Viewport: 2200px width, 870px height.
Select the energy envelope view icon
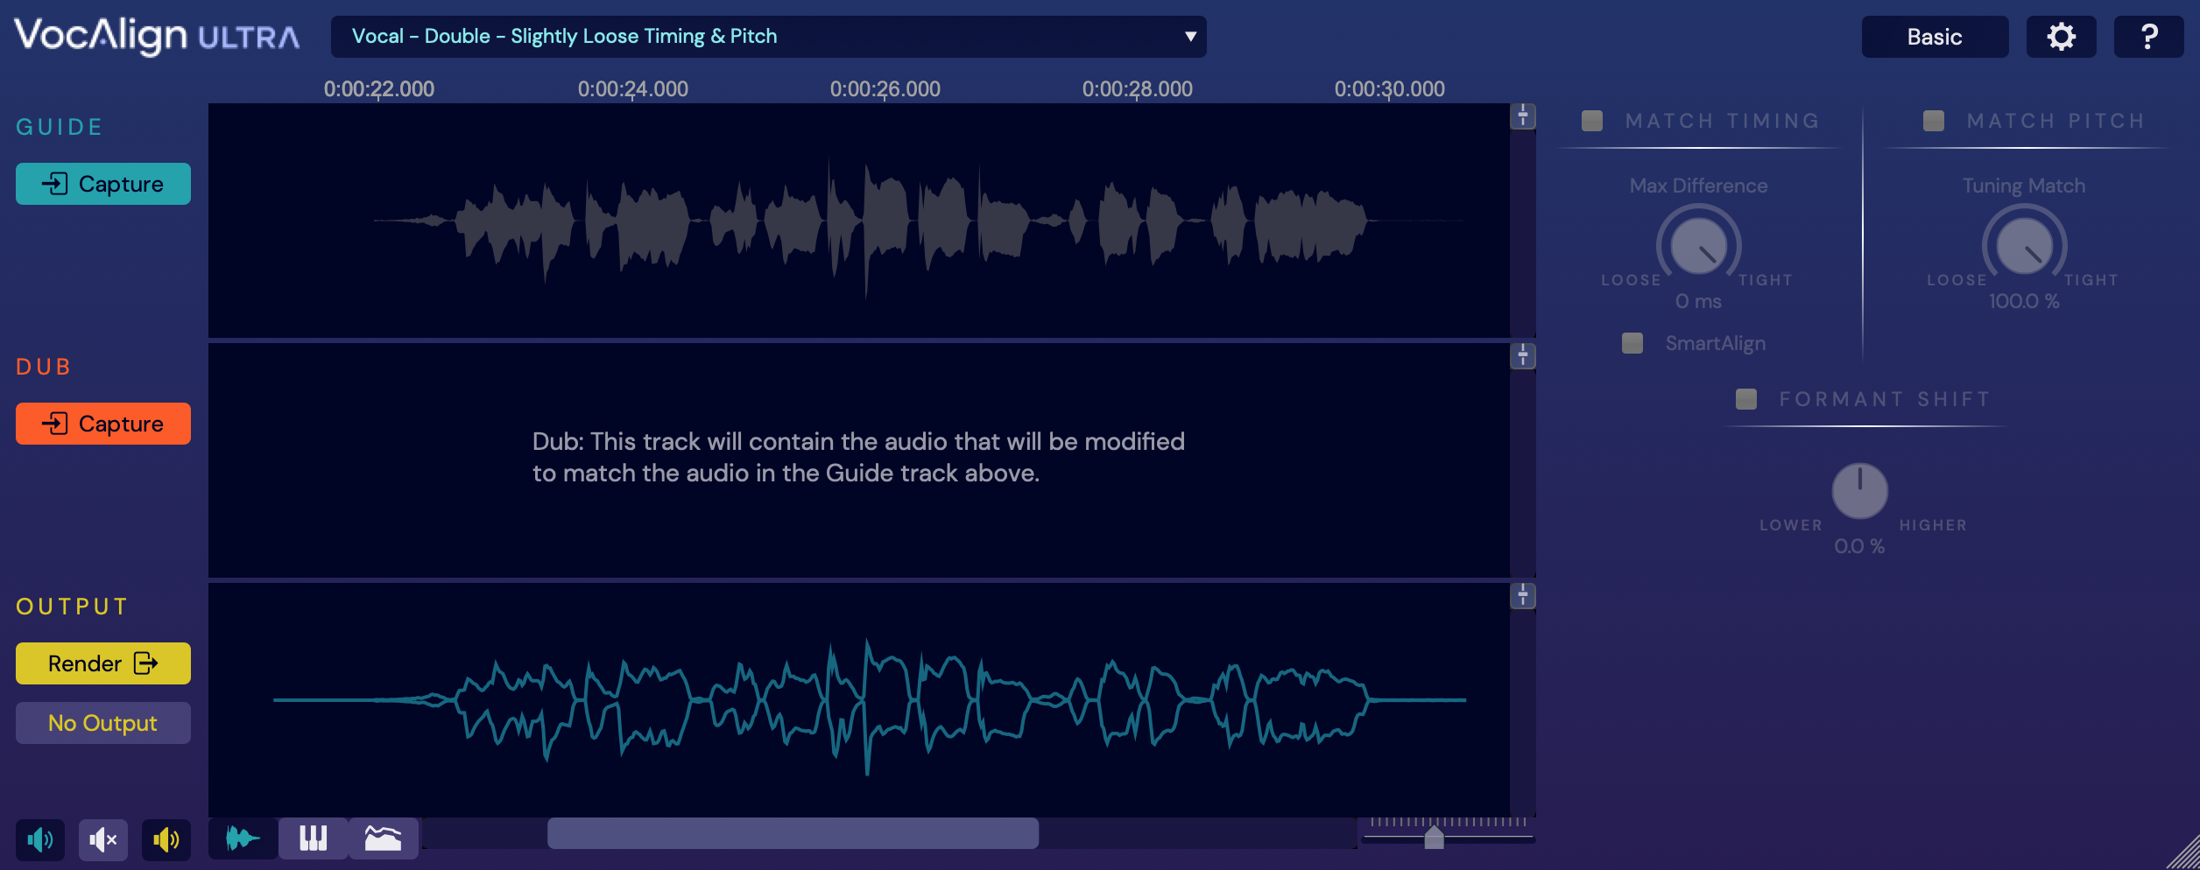pyautogui.click(x=383, y=838)
